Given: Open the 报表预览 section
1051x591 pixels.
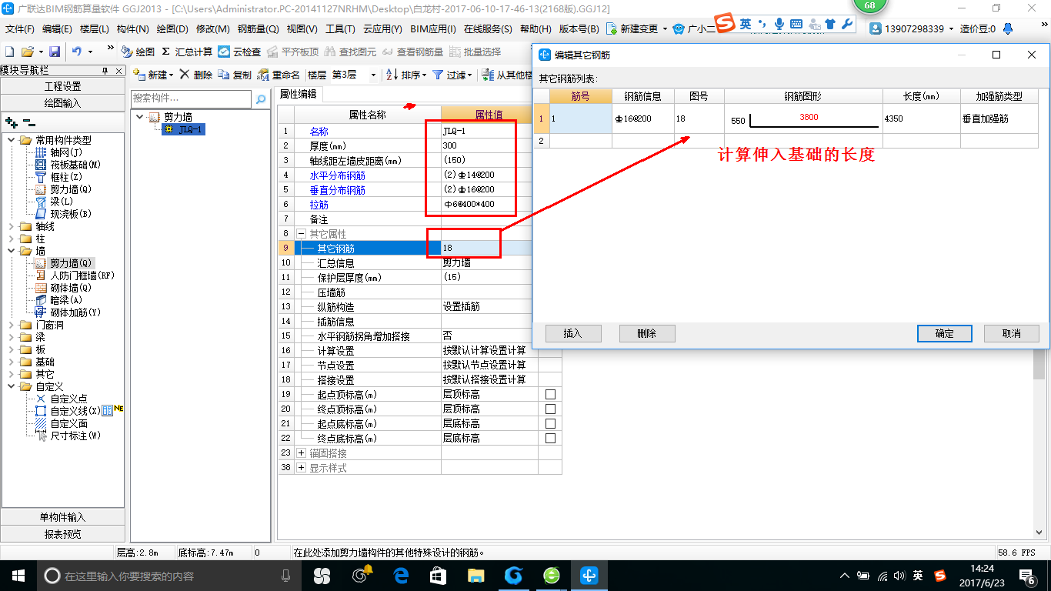Looking at the screenshot, I should tap(62, 534).
